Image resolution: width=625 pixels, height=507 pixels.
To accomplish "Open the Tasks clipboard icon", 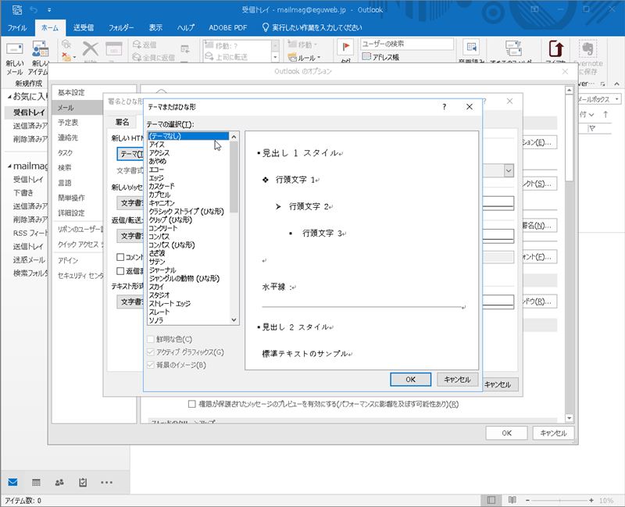I will tap(83, 482).
